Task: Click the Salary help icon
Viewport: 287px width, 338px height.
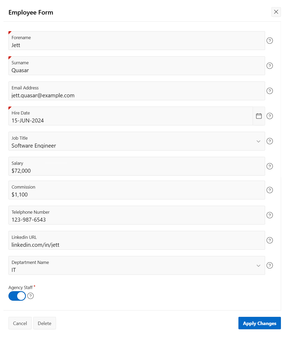Action: (x=270, y=166)
